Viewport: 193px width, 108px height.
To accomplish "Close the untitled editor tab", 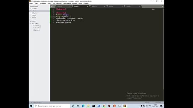I will [139, 7].
